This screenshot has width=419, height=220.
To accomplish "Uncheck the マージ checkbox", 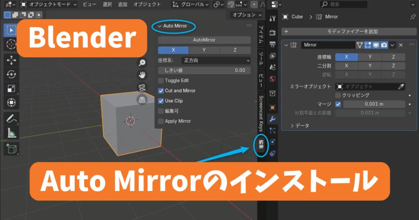I will tap(338, 104).
